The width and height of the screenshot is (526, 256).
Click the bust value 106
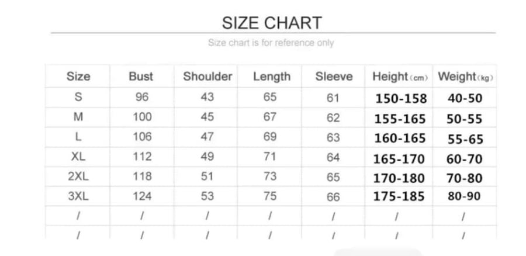pos(142,137)
